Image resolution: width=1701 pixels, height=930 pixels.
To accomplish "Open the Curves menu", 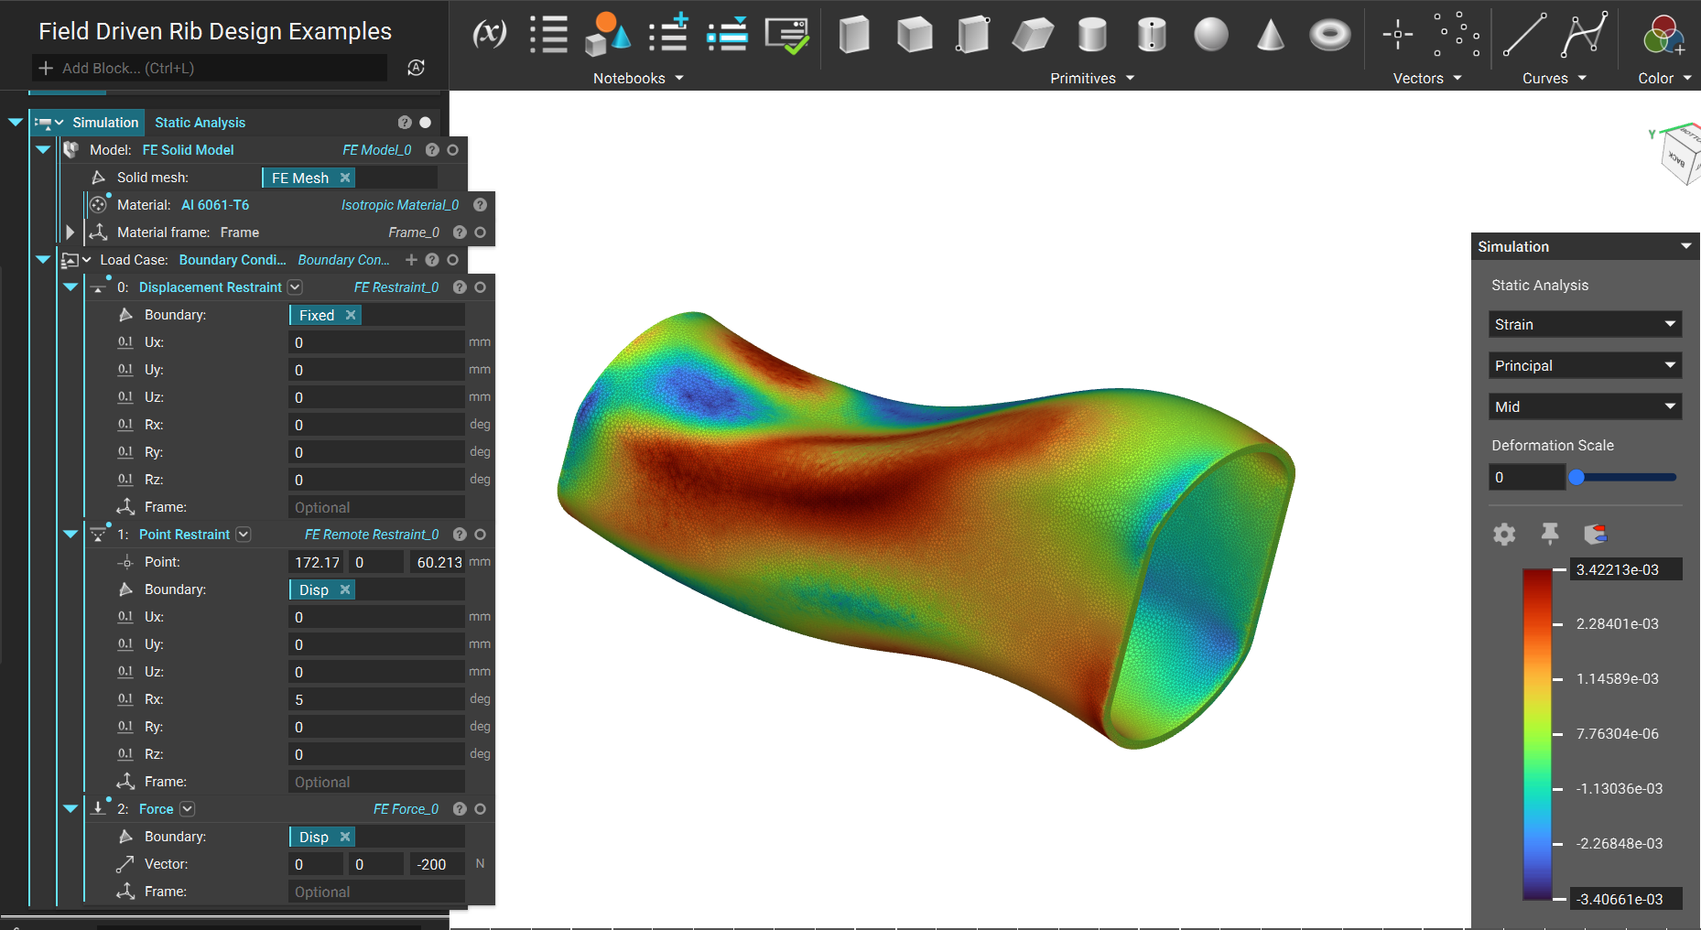I will [x=1554, y=79].
